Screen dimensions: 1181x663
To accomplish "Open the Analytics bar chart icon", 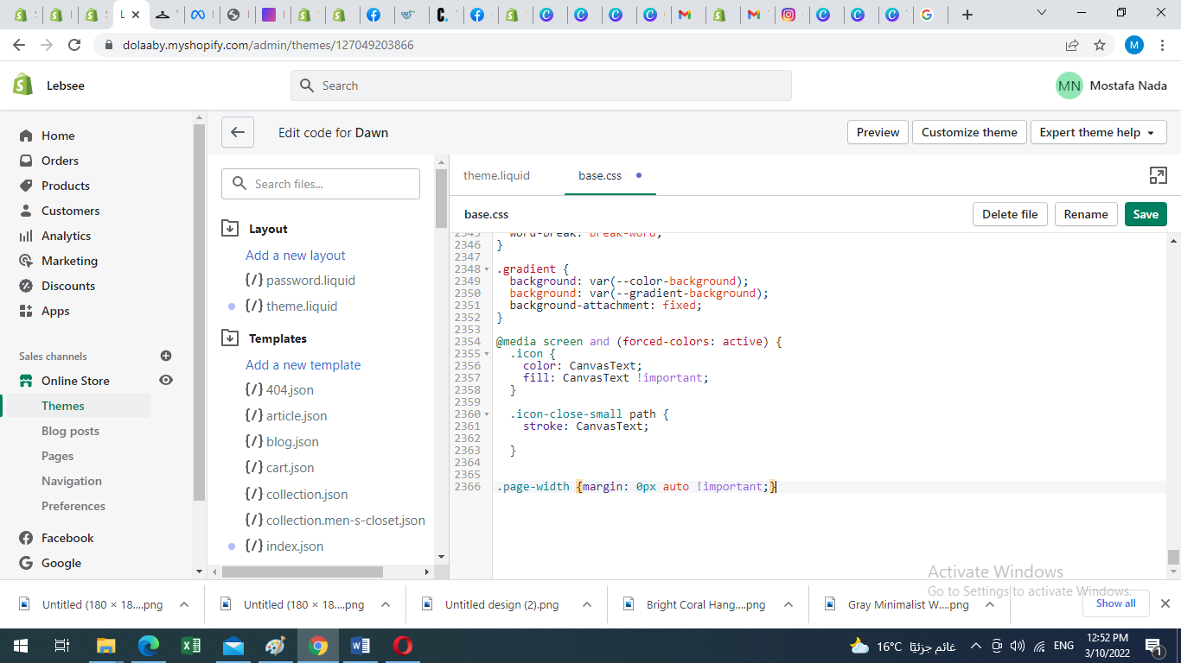I will point(26,236).
